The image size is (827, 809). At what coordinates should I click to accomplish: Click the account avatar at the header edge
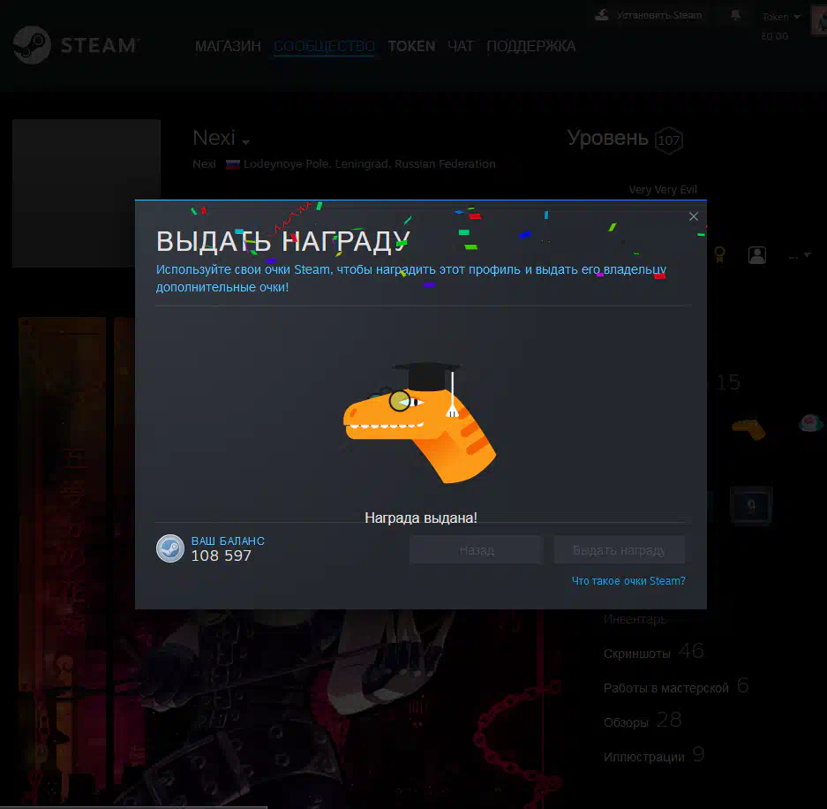(819, 21)
